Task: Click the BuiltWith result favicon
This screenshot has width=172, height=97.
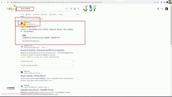Action: click(22, 86)
